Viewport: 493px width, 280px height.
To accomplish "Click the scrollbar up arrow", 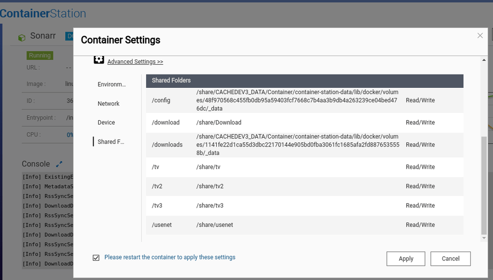I will pyautogui.click(x=484, y=60).
